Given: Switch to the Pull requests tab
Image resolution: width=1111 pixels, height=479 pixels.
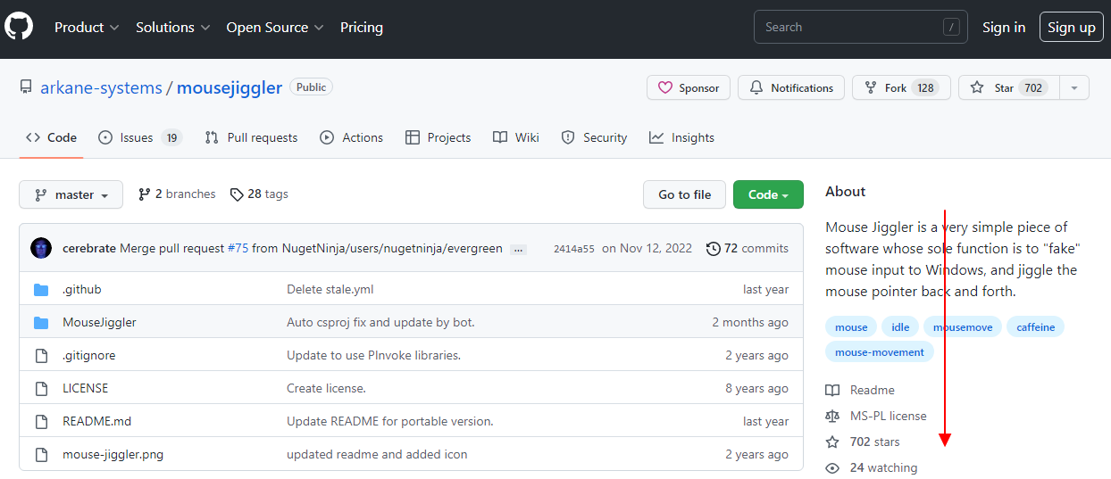Looking at the screenshot, I should [251, 137].
